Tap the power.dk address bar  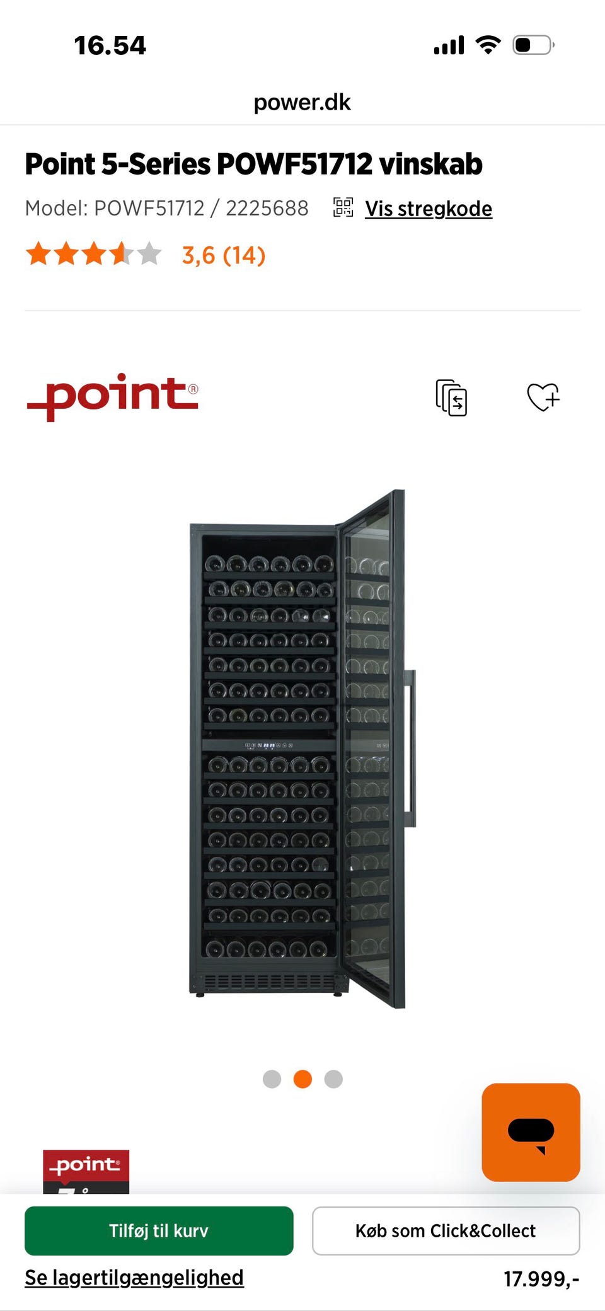pos(302,102)
